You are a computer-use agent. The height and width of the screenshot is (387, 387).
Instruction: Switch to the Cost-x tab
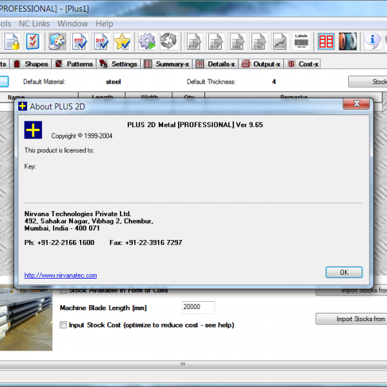303,64
